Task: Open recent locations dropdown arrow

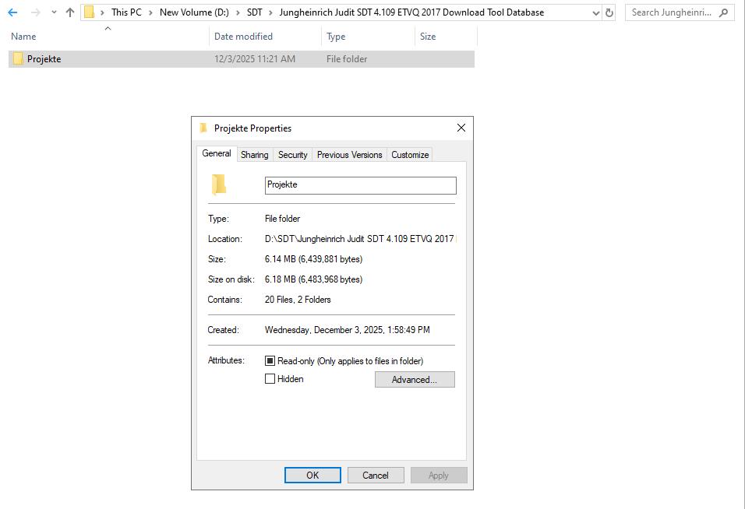Action: (54, 12)
